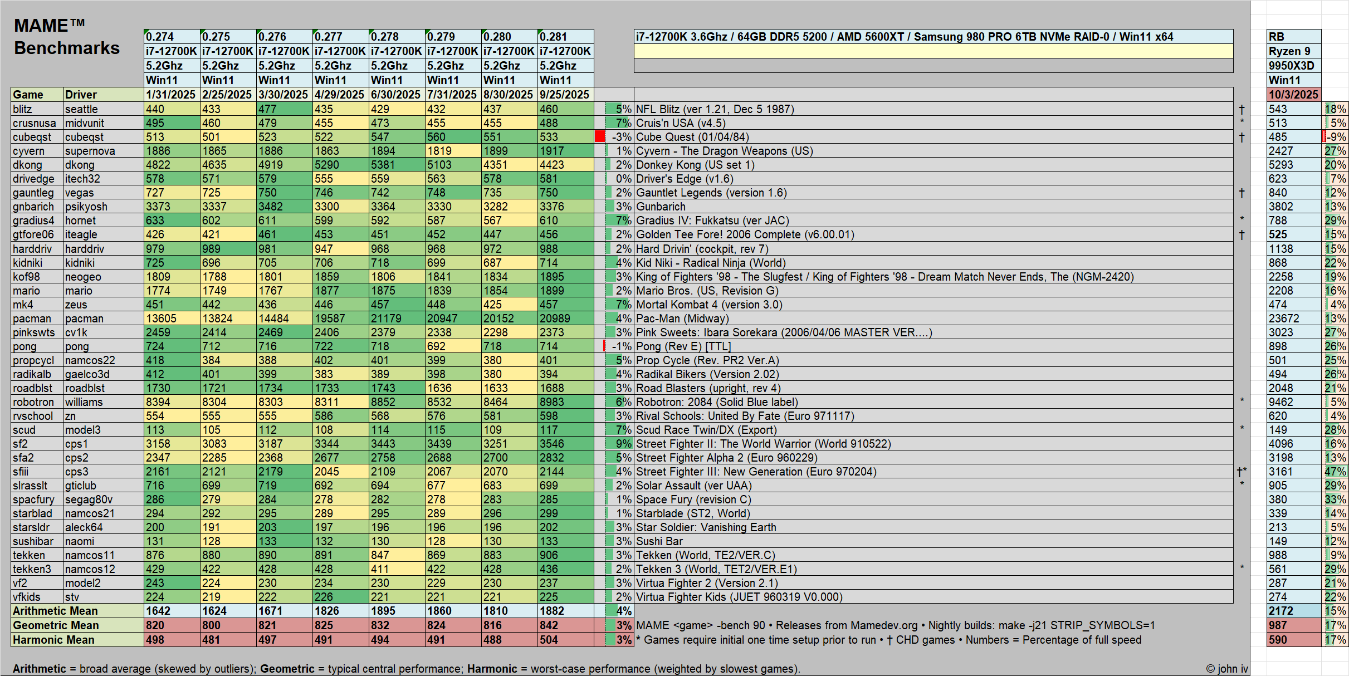
Task: Click the red negative indicator beside Cube Quest
Action: [599, 136]
